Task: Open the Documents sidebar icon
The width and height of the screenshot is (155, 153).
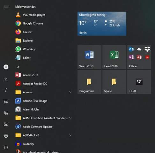Action: click(6, 113)
